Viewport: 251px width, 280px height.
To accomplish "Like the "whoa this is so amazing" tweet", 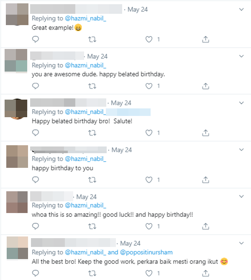I will coord(149,226).
